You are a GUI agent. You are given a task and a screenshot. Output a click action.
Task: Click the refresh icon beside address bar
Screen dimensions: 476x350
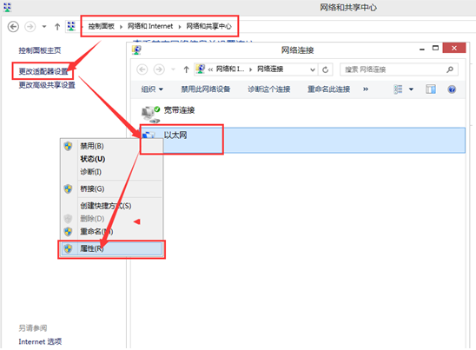click(325, 69)
